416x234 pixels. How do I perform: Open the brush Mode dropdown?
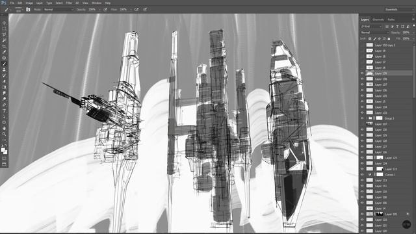click(58, 10)
